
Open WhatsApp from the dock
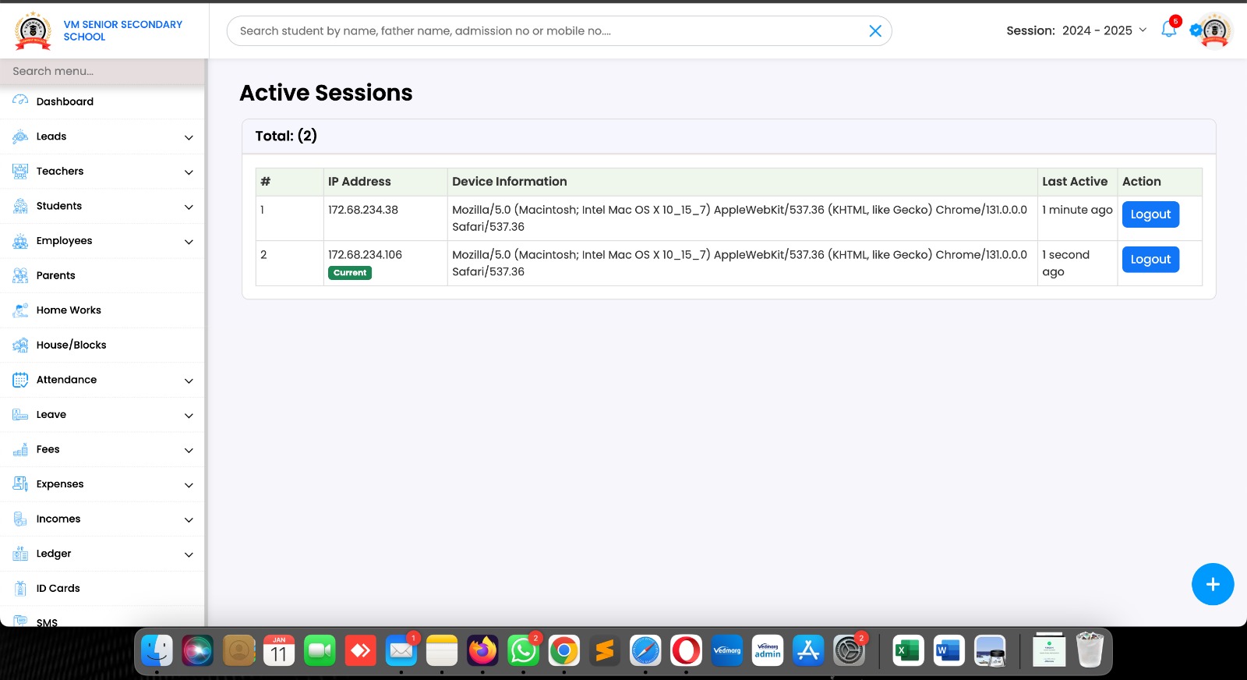click(x=523, y=650)
